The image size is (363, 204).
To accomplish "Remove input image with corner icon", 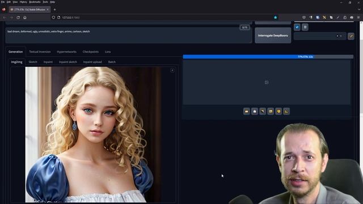I will [172, 70].
